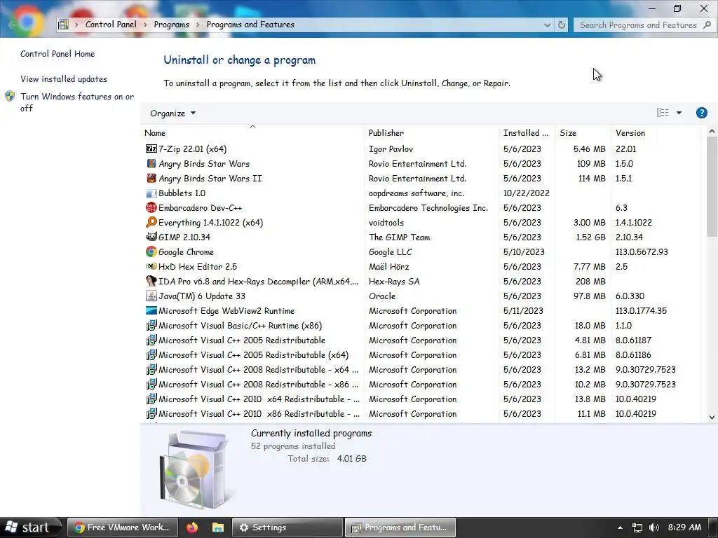Click the shield icon beside Windows features
718x538 pixels.
coord(10,96)
